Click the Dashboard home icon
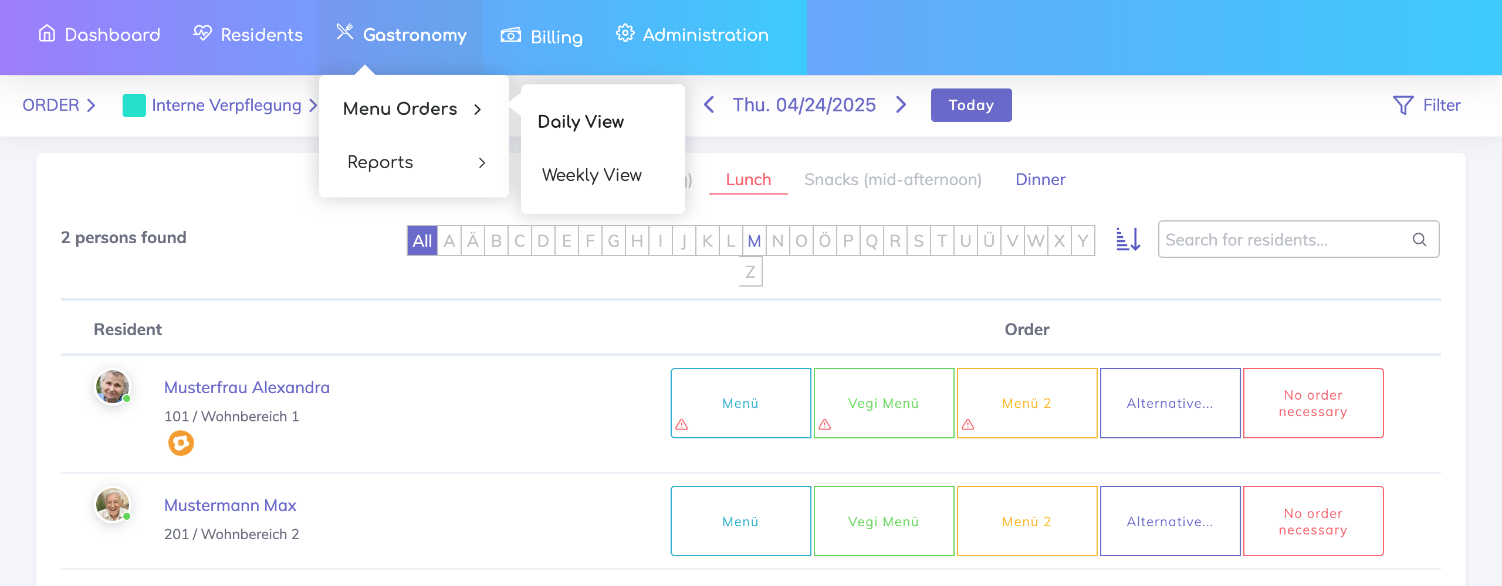Screen dimensions: 1502x586 (x=47, y=34)
